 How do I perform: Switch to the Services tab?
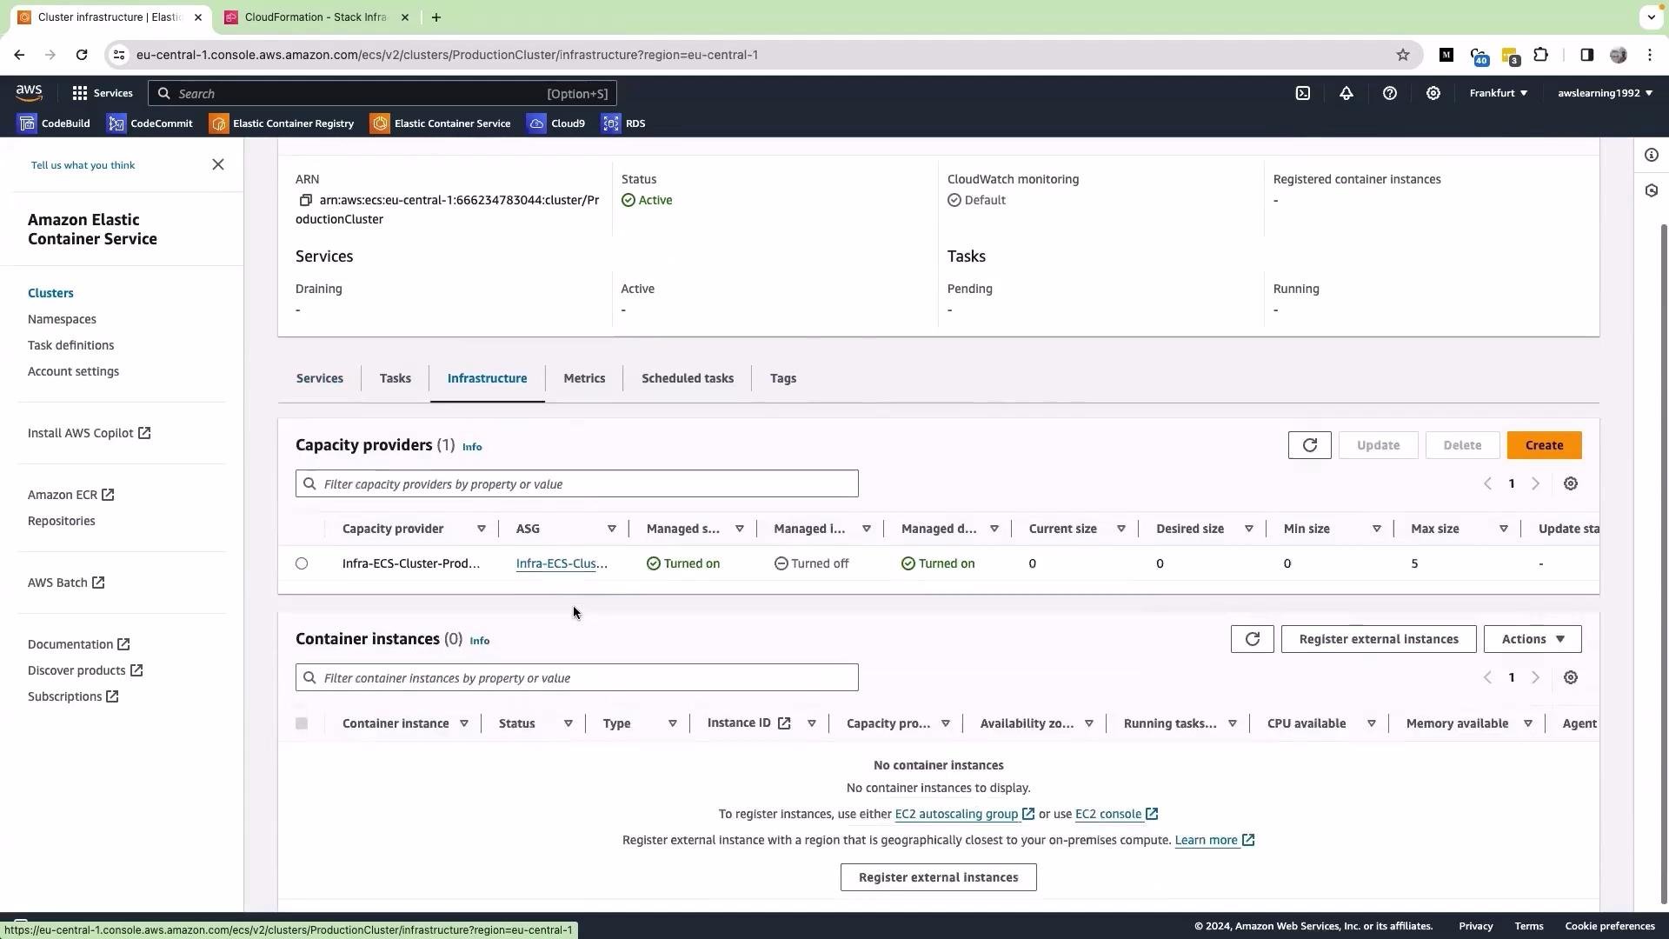click(x=319, y=378)
